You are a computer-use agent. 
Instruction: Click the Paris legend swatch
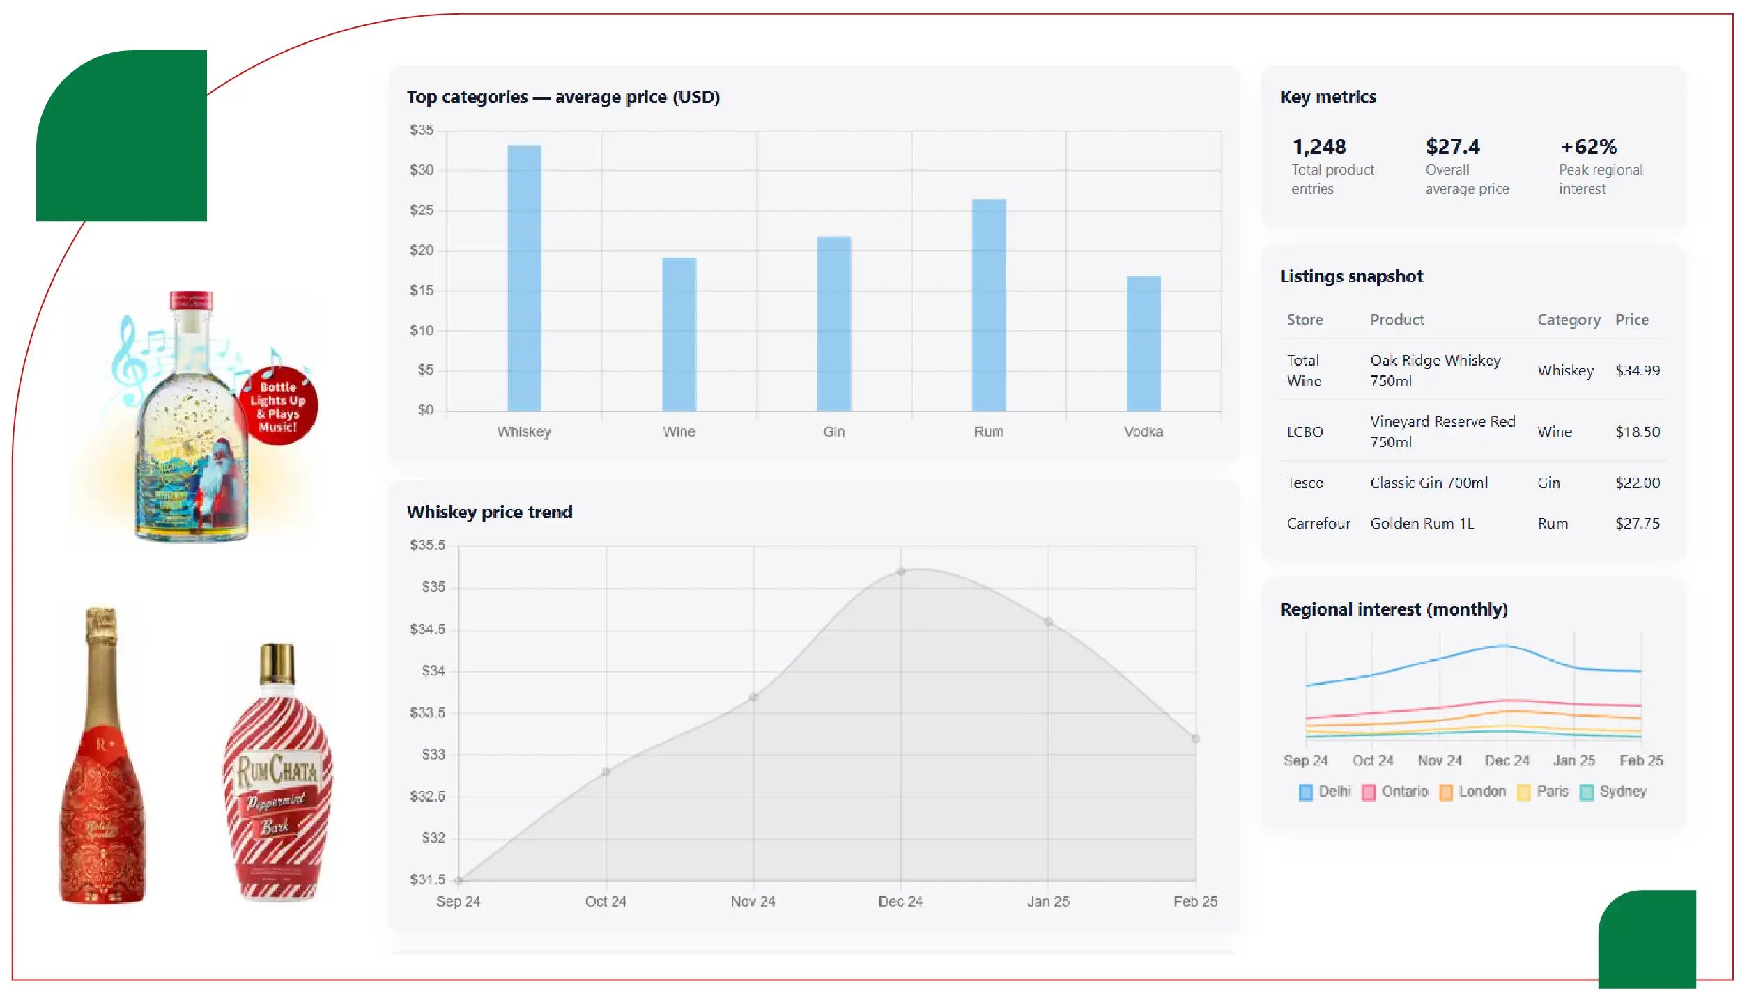(1523, 792)
